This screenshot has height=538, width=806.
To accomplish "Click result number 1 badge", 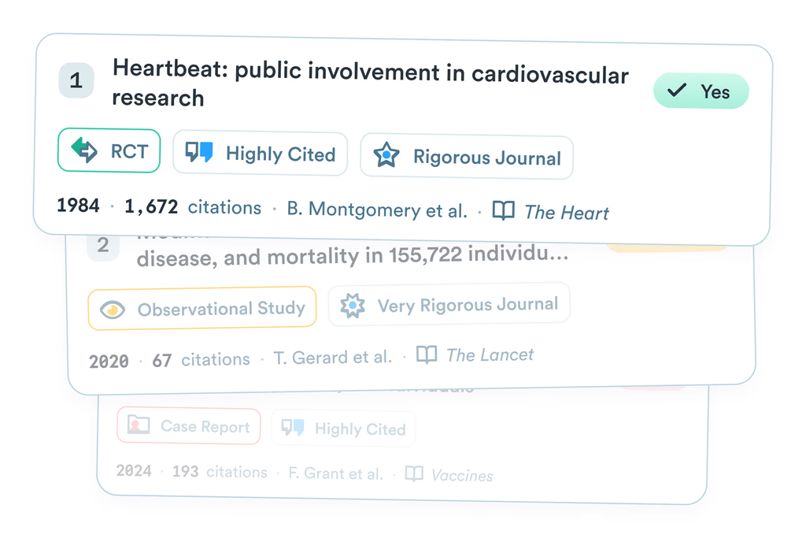I will point(76,80).
